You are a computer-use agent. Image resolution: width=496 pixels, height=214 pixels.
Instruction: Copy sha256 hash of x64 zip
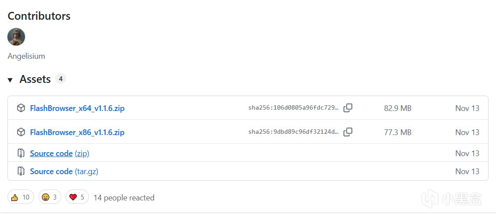(x=348, y=108)
